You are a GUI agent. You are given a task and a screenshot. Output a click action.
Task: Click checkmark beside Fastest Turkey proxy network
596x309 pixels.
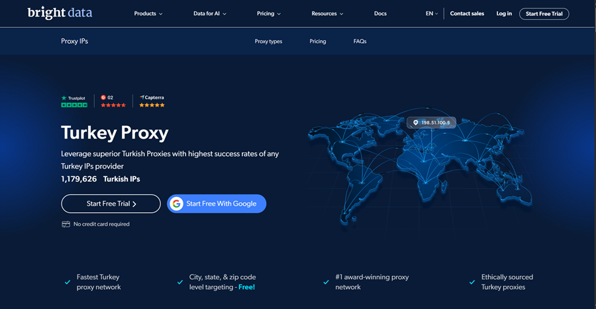coord(68,282)
